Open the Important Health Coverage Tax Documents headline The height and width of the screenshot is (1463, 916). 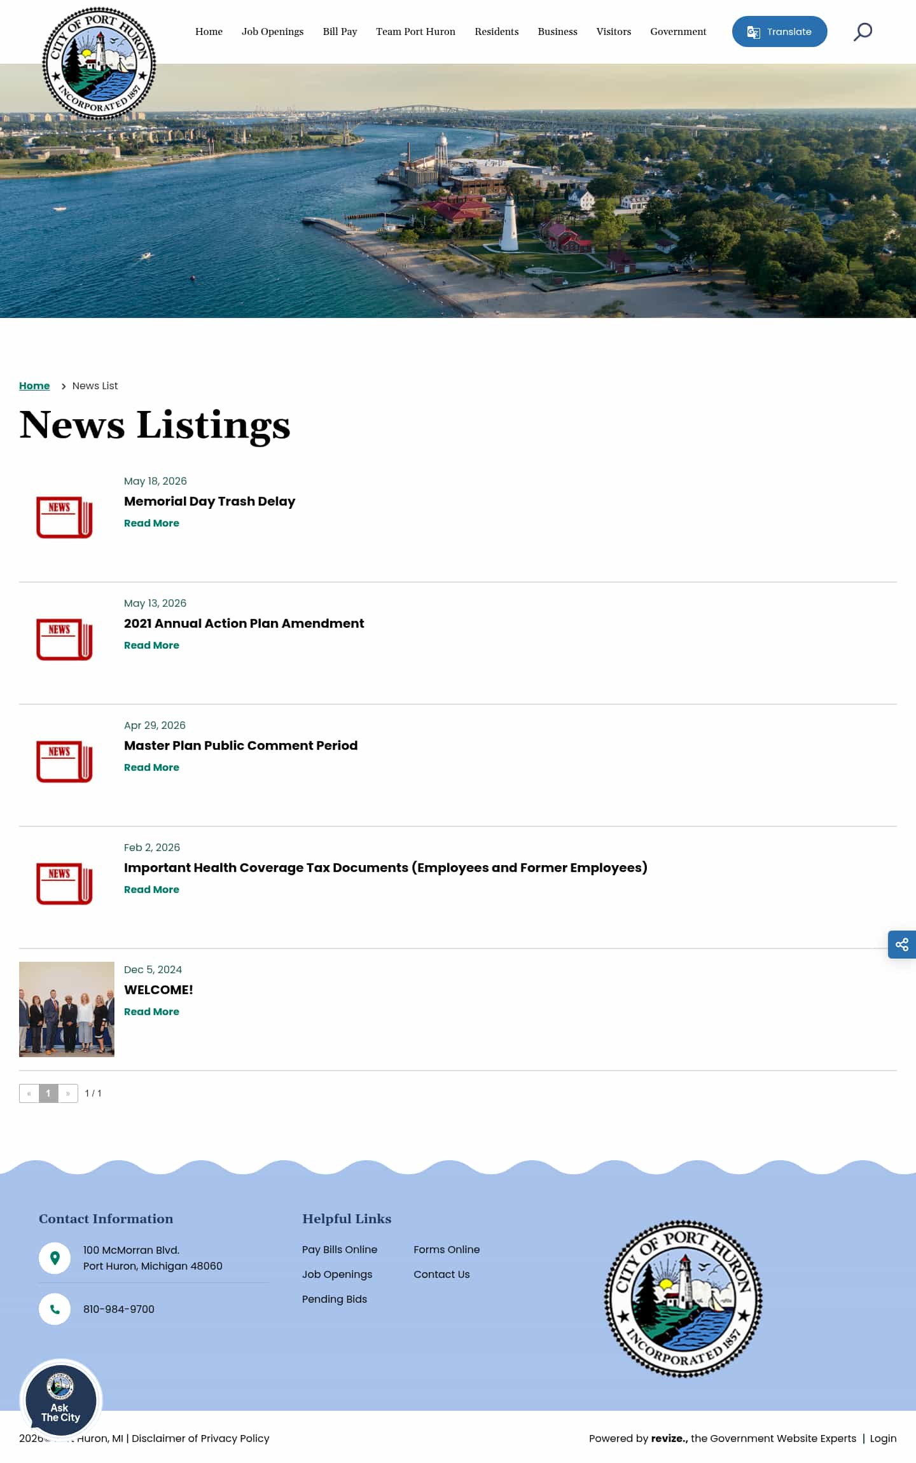pyautogui.click(x=385, y=868)
